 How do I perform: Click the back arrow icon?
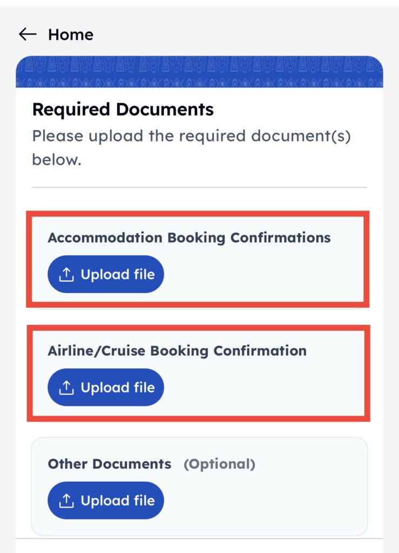[28, 35]
